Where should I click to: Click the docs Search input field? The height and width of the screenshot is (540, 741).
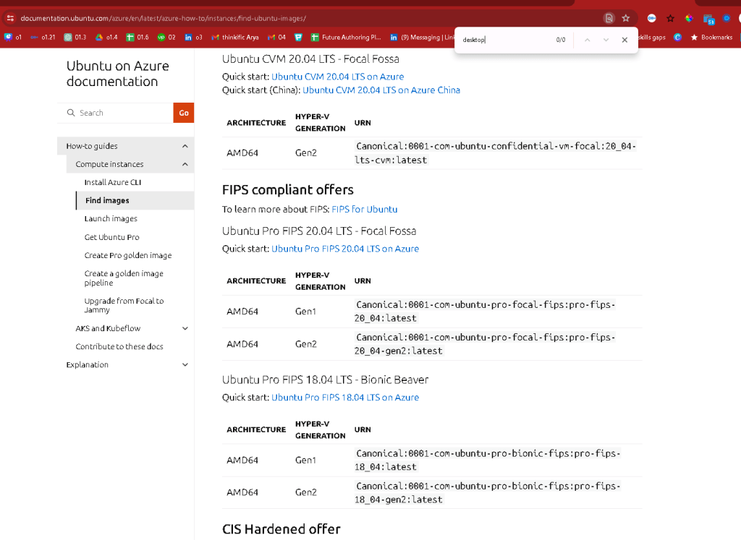point(115,113)
